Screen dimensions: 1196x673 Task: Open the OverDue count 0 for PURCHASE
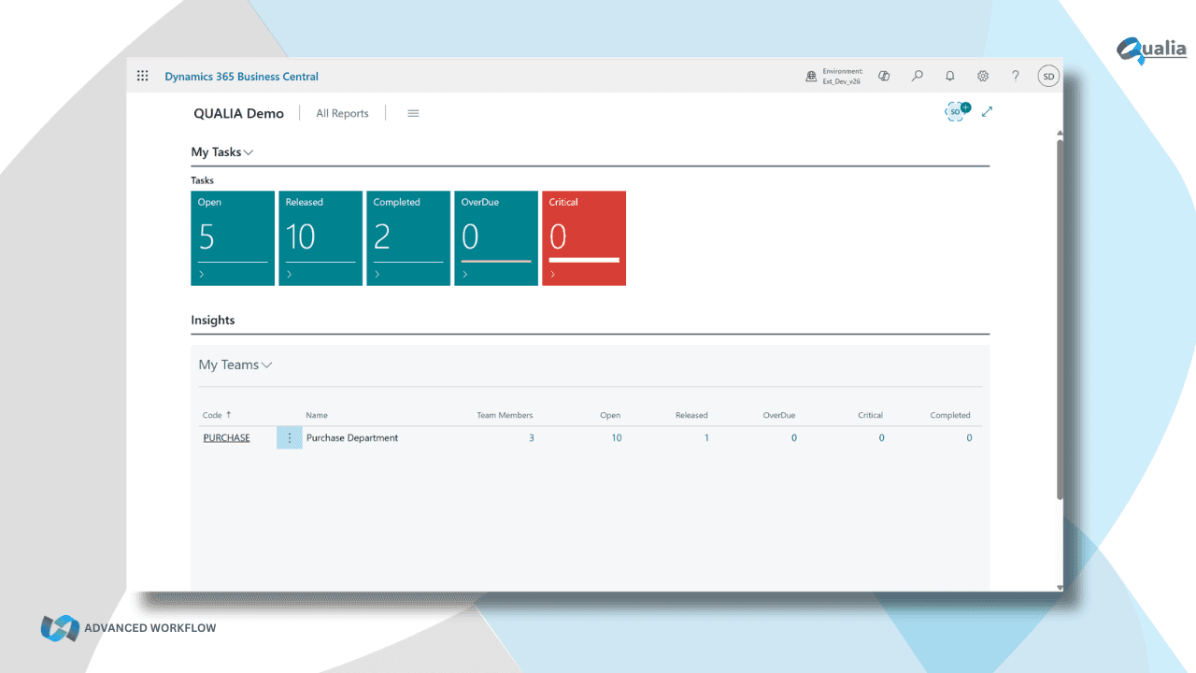pyautogui.click(x=794, y=437)
